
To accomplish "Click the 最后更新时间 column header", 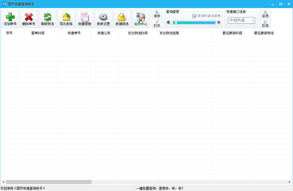I will pyautogui.click(x=232, y=33).
